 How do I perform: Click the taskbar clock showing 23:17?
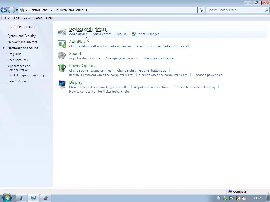257,198
